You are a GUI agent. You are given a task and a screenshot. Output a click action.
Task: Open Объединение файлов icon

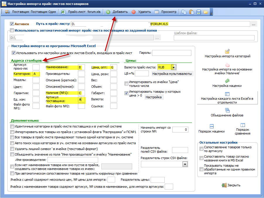coord(227,110)
